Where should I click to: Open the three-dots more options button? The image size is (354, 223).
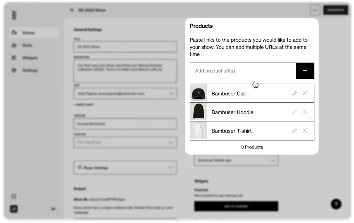coord(315,10)
